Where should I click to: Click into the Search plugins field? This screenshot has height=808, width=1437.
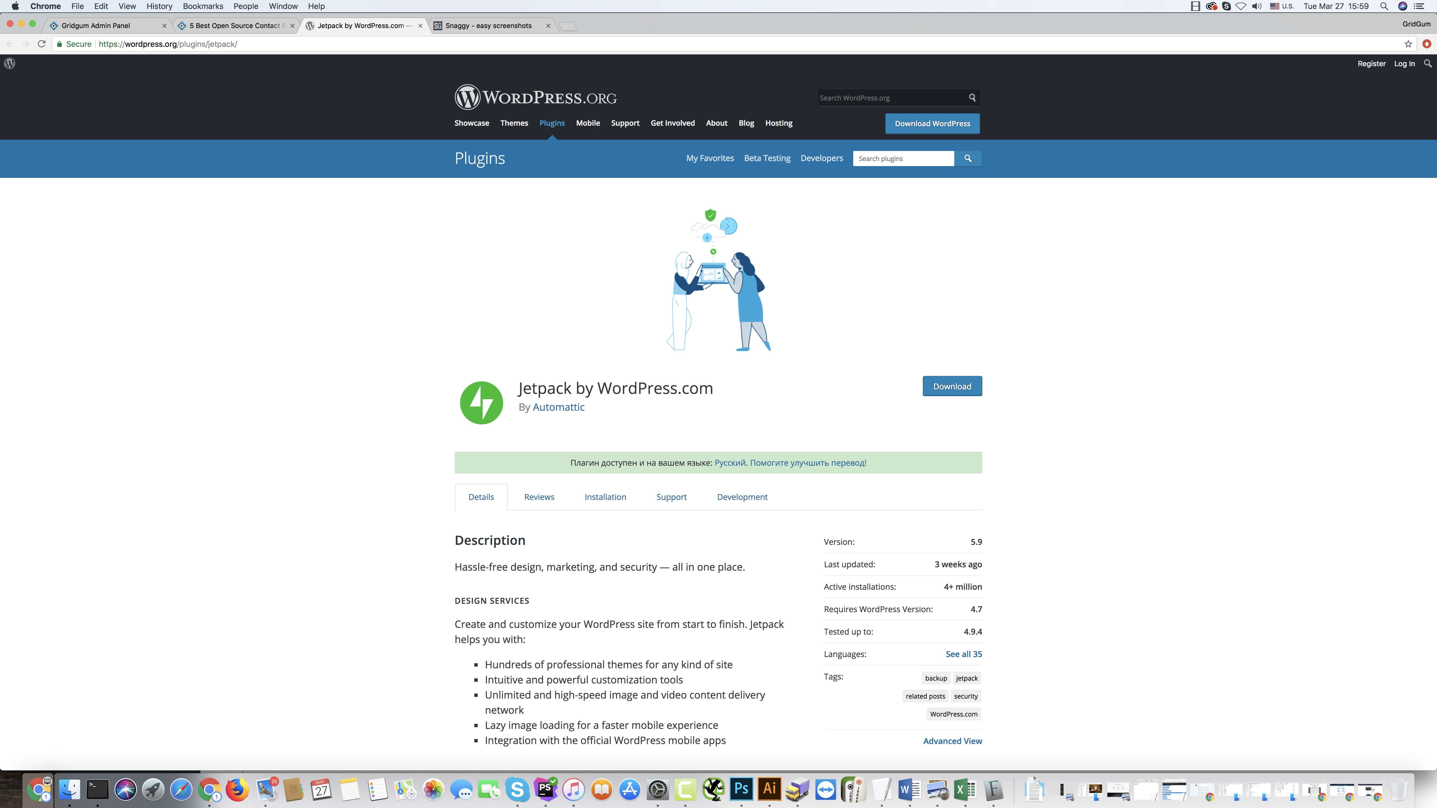point(903,158)
